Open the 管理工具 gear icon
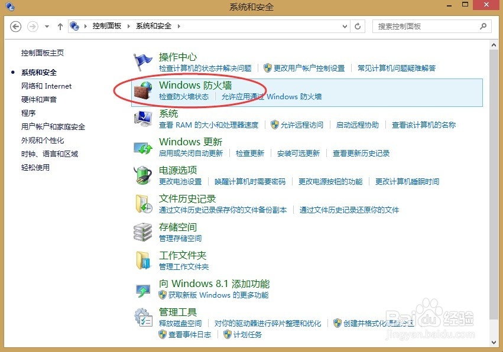The height and width of the screenshot is (352, 503). [143, 317]
